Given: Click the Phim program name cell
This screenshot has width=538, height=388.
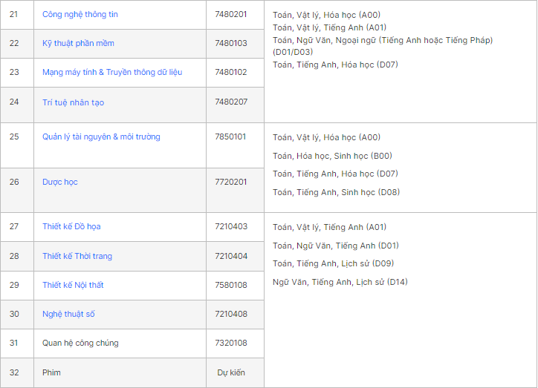Looking at the screenshot, I should tap(52, 373).
